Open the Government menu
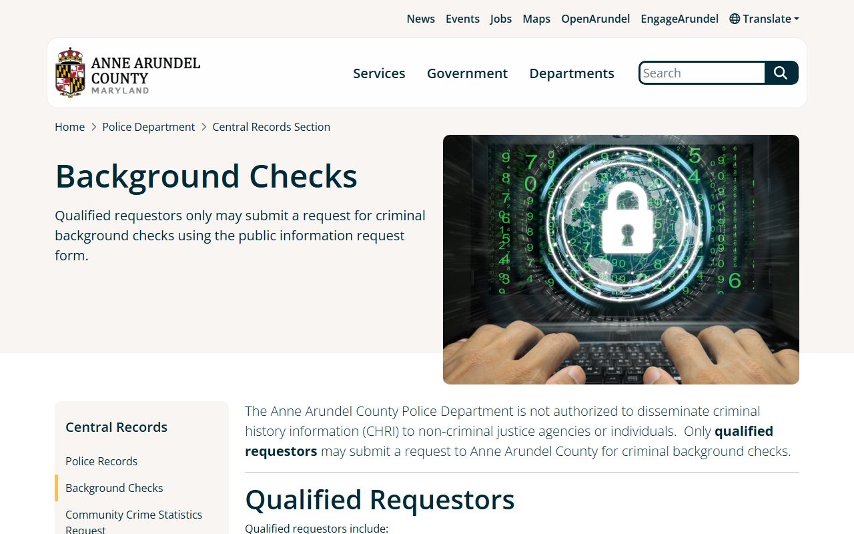This screenshot has width=854, height=534. coord(467,73)
